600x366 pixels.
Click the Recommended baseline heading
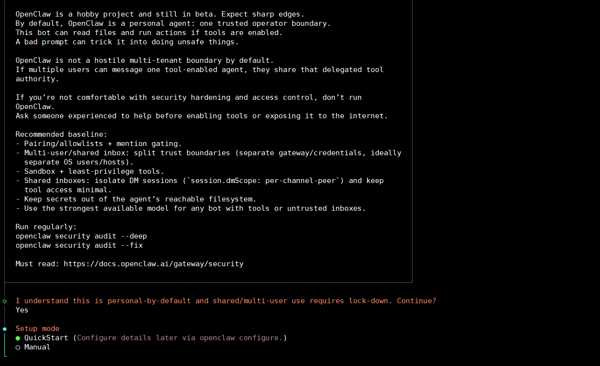pyautogui.click(x=61, y=134)
